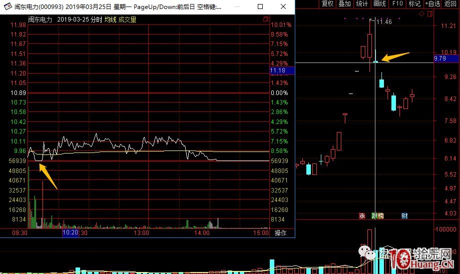Screen dimensions: 460x274
Task: Click the 100000 volume axis label
Action: point(445,229)
